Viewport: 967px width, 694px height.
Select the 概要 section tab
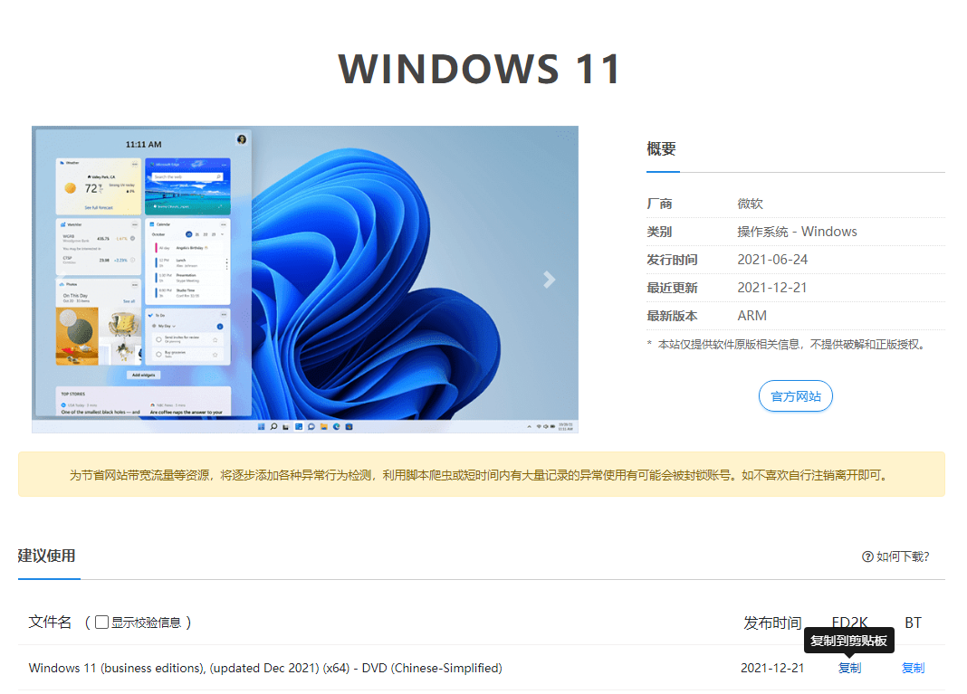pyautogui.click(x=661, y=149)
